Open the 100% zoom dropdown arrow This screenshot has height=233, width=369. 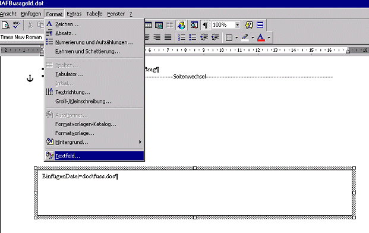pyautogui.click(x=238, y=25)
